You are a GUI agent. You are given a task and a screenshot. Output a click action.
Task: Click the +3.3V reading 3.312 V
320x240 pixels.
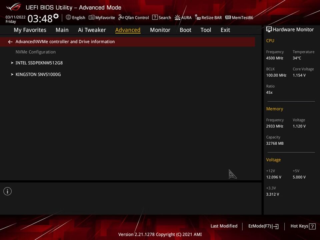click(x=272, y=194)
